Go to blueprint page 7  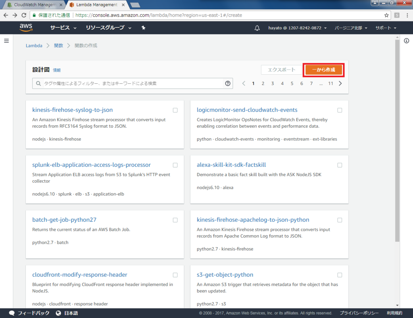[x=311, y=83]
